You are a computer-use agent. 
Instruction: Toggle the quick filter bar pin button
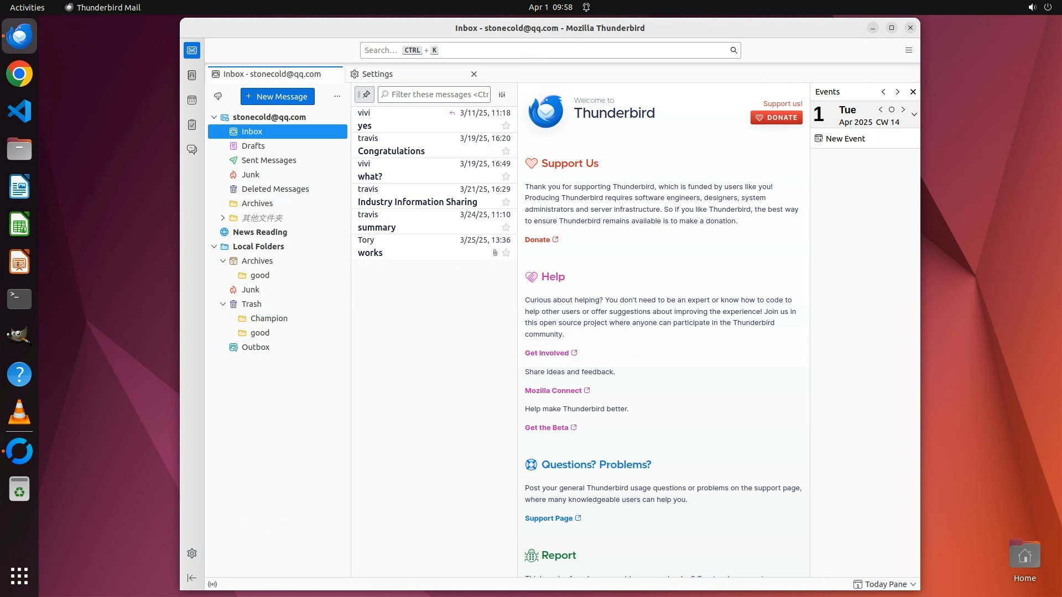pyautogui.click(x=365, y=95)
